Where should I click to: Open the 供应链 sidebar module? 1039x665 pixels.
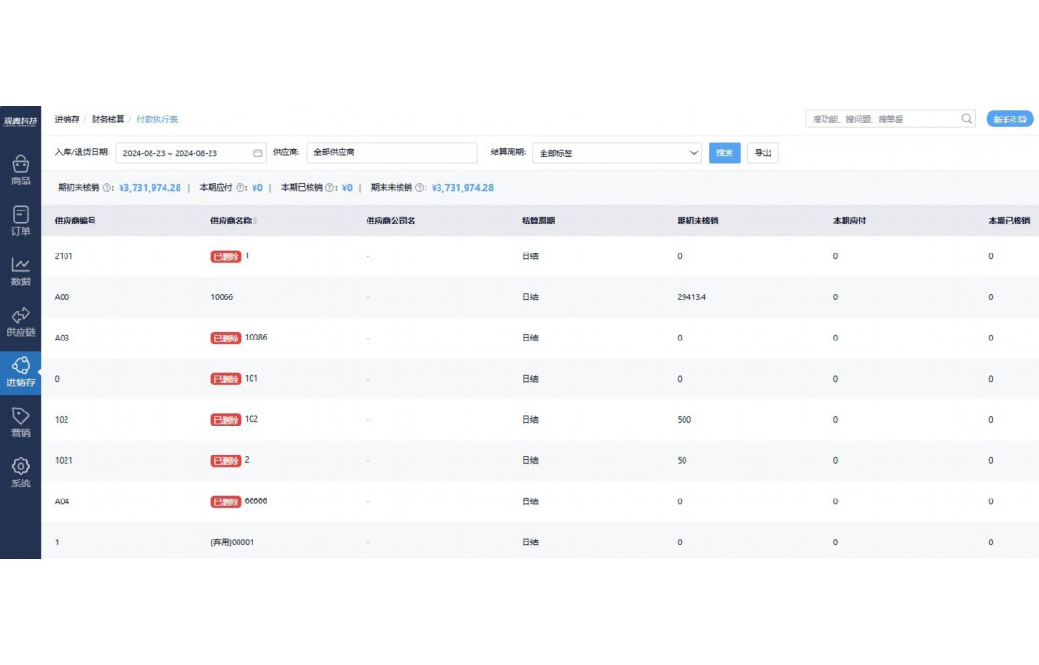coord(21,322)
